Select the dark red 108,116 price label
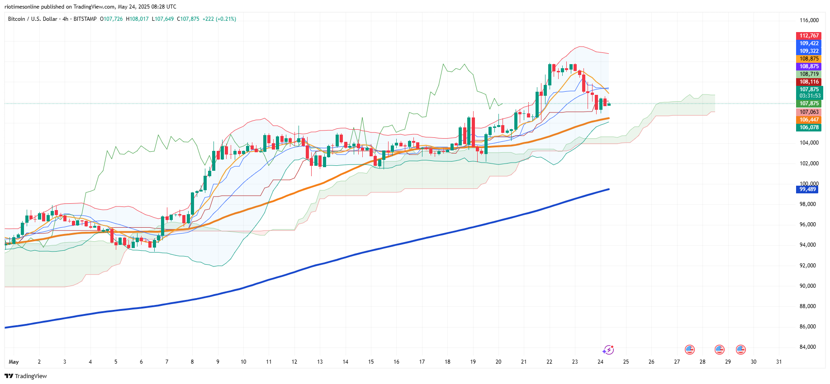The height and width of the screenshot is (384, 830). tap(809, 82)
